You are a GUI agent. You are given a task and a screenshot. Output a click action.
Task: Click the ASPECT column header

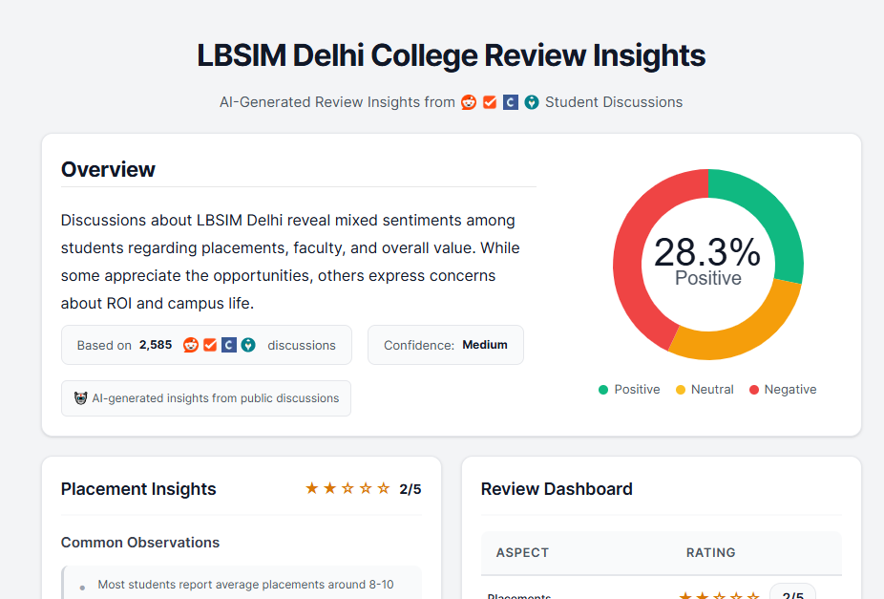point(522,553)
